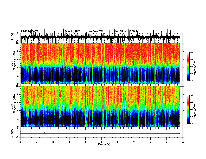206x159 pixels.
Task: Click ch.1 frequency tick label "4"
Action: click(18, 68)
